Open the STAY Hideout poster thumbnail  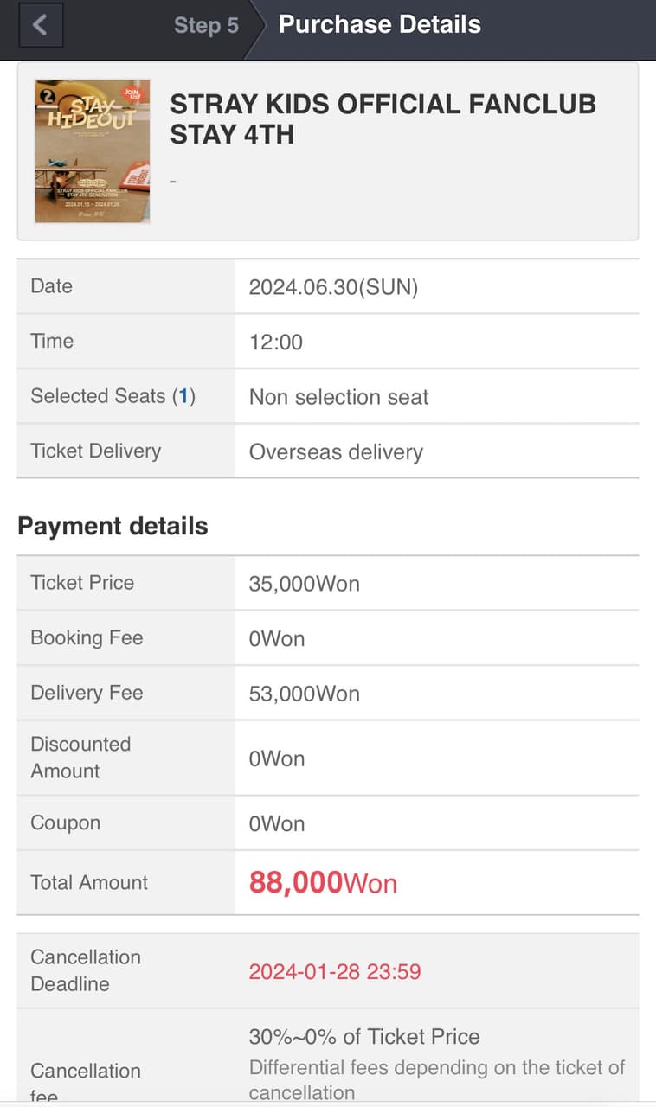point(93,151)
